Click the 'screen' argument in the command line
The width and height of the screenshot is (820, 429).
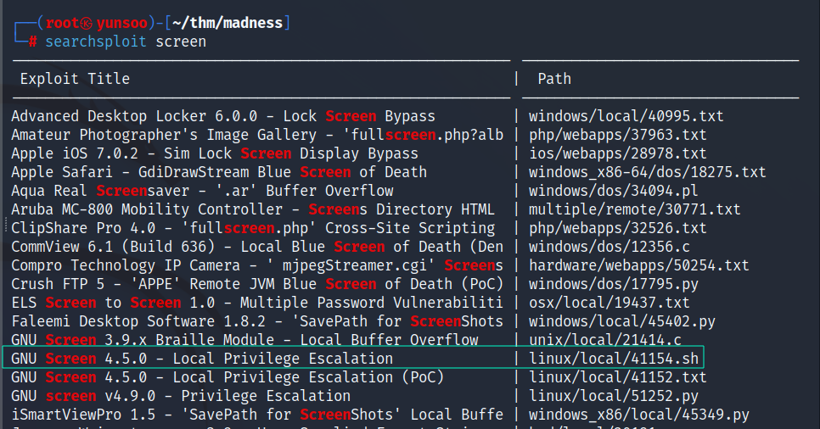click(x=181, y=42)
